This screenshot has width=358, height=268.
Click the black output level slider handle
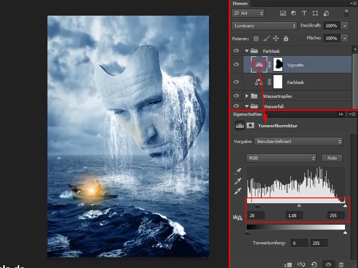247,232
